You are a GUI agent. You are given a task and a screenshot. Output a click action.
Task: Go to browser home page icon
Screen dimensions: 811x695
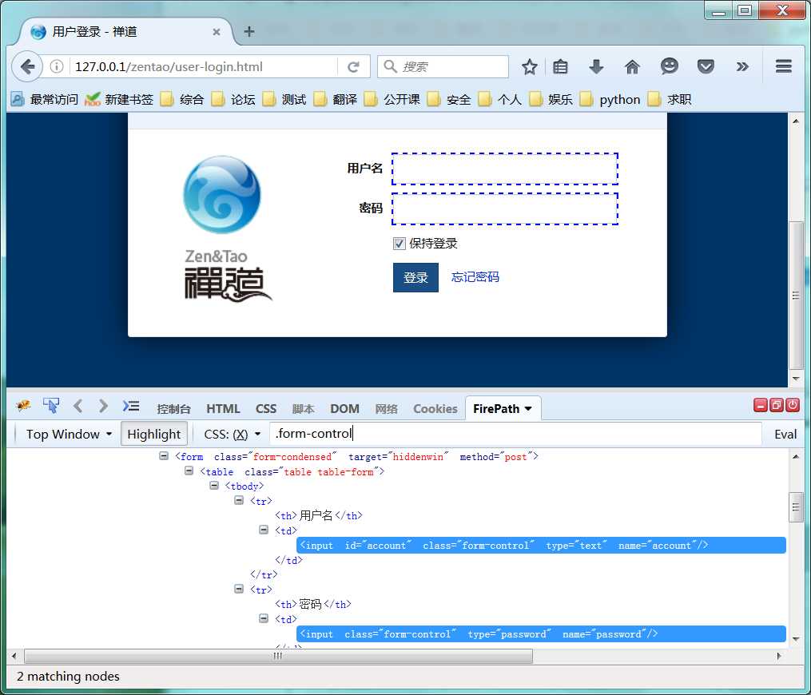tap(632, 67)
